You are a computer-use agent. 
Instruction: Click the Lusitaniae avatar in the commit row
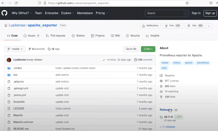[x=9, y=60]
